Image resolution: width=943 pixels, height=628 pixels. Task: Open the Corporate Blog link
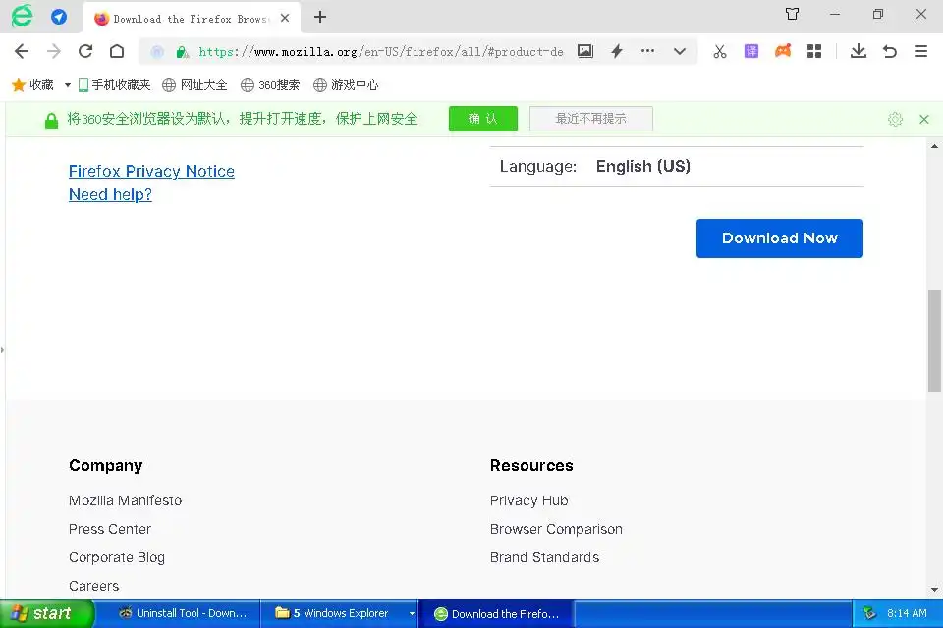click(117, 557)
